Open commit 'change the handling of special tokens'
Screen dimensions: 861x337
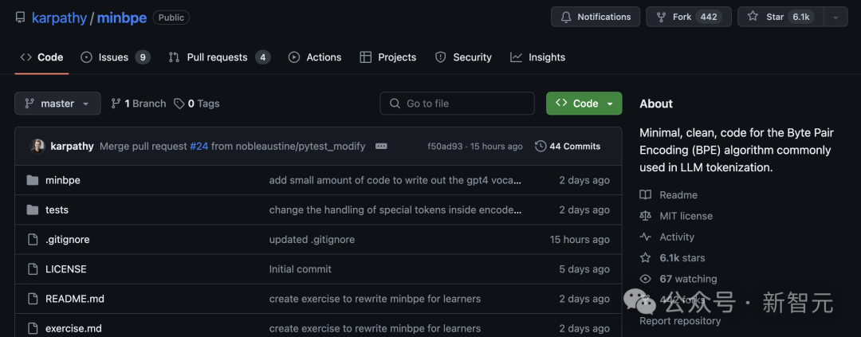(395, 210)
